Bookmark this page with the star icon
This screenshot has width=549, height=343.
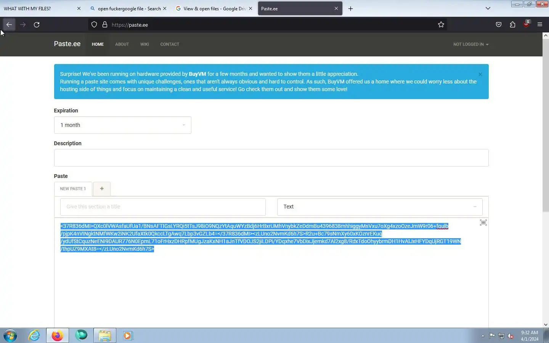click(x=441, y=25)
